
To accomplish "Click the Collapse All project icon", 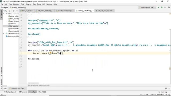I will coord(10,11).
